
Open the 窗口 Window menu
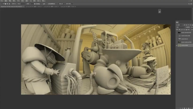tap(39, 1)
